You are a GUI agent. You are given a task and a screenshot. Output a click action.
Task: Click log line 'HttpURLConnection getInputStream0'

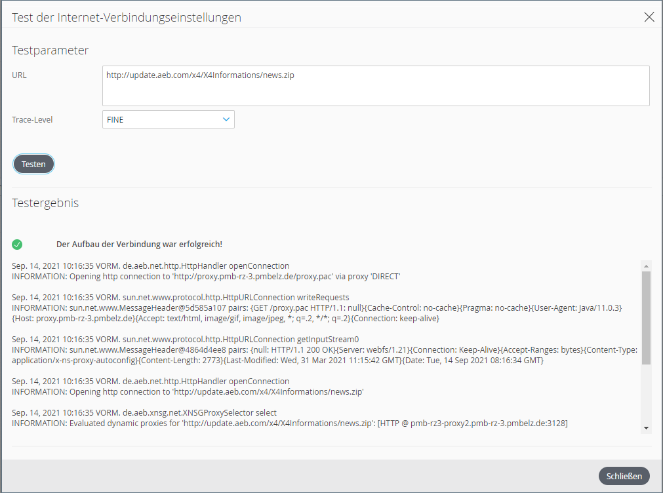click(185, 339)
